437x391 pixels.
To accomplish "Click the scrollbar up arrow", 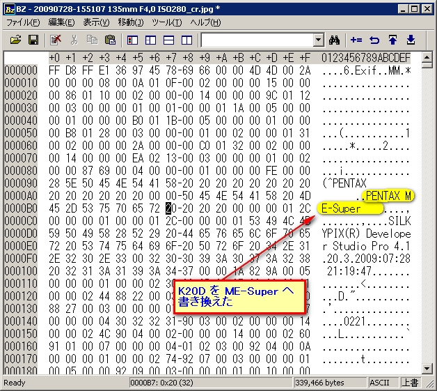I will 427,57.
